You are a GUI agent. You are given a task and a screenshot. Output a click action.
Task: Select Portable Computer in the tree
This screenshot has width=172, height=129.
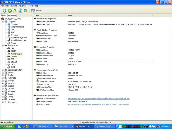[18, 40]
